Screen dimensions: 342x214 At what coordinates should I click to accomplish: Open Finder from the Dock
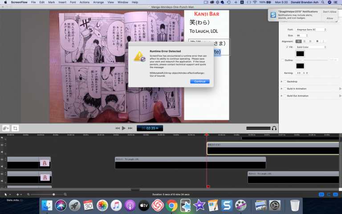pos(47,205)
